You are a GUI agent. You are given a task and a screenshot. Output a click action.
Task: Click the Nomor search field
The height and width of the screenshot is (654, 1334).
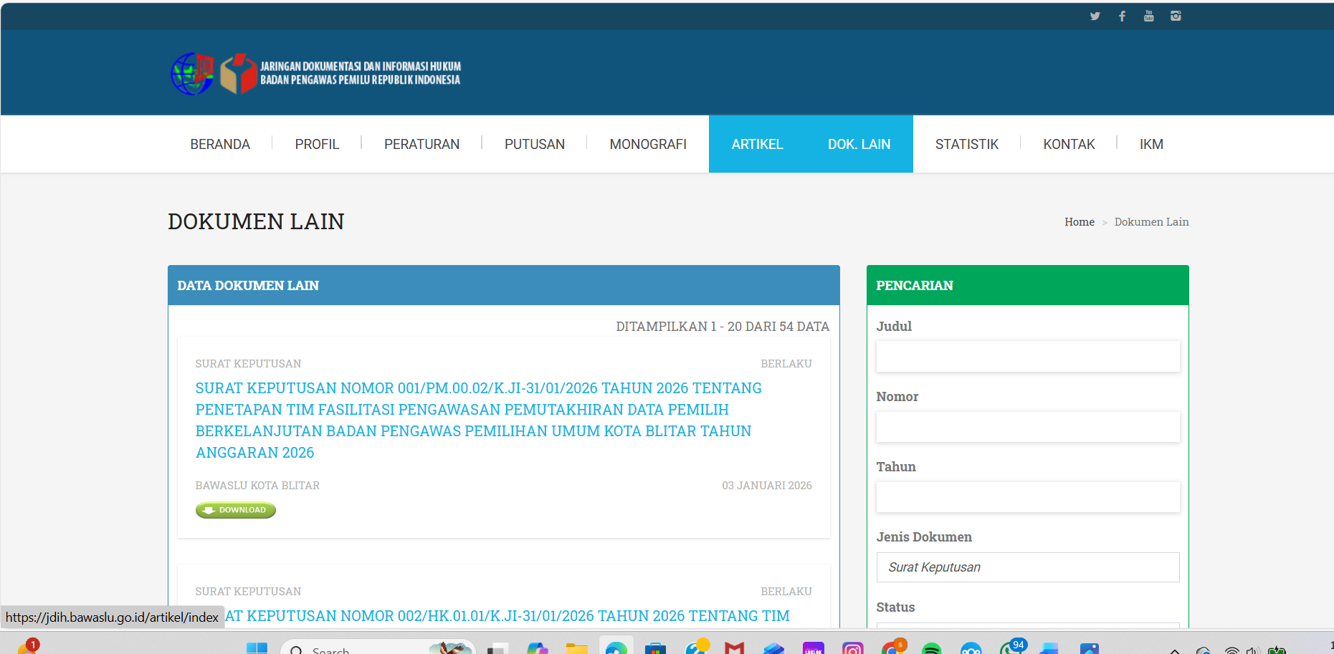[1028, 426]
